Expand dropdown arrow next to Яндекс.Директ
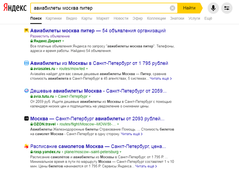 (x=63, y=41)
